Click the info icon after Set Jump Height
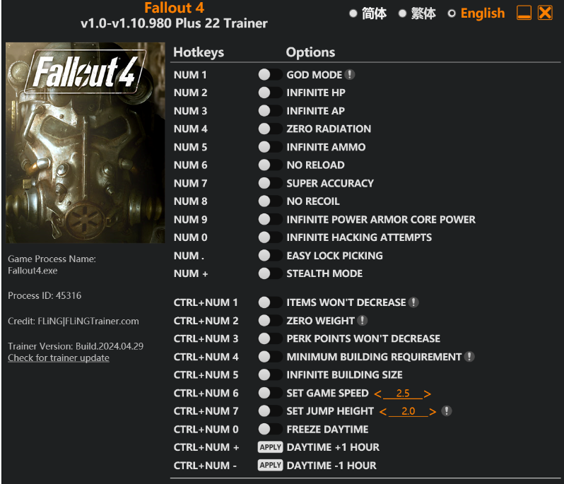564x484 pixels. [x=447, y=411]
